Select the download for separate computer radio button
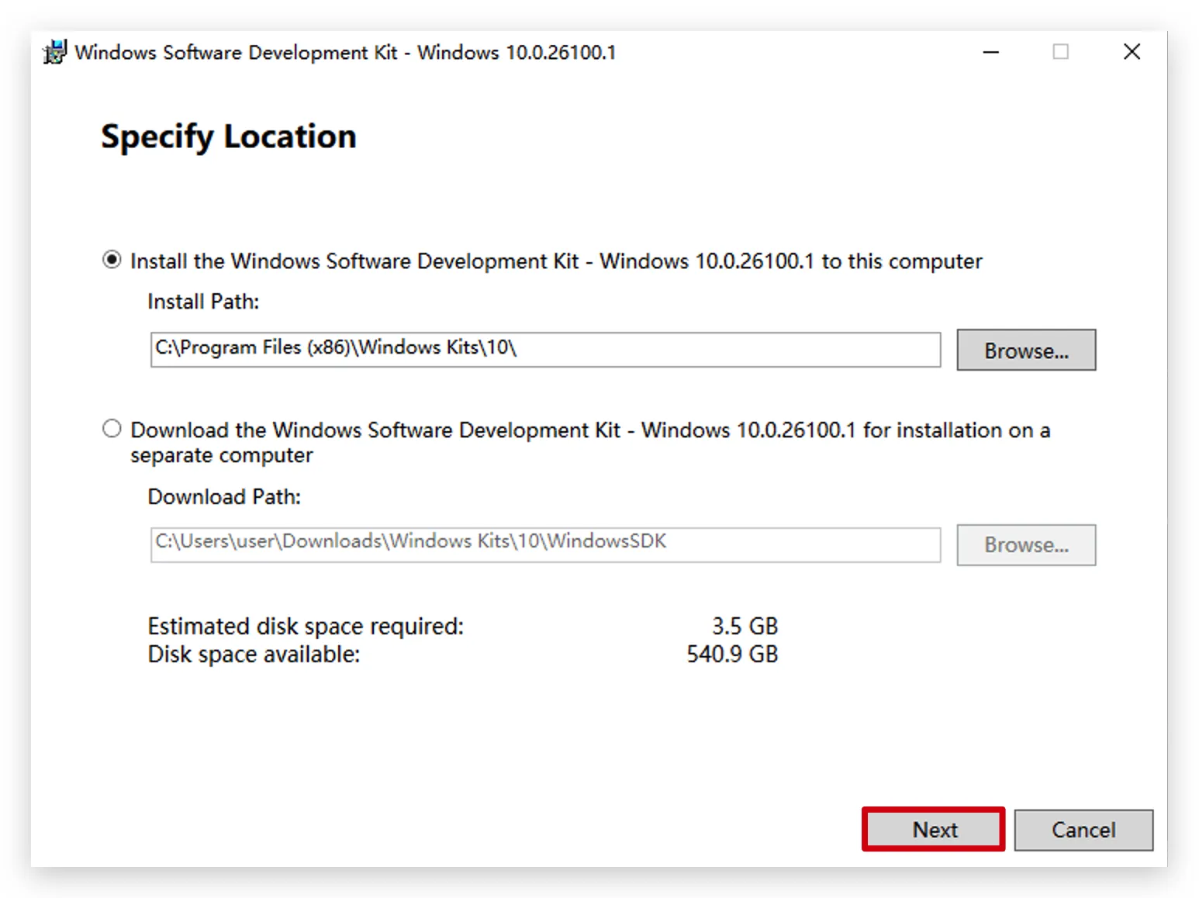 (x=112, y=429)
